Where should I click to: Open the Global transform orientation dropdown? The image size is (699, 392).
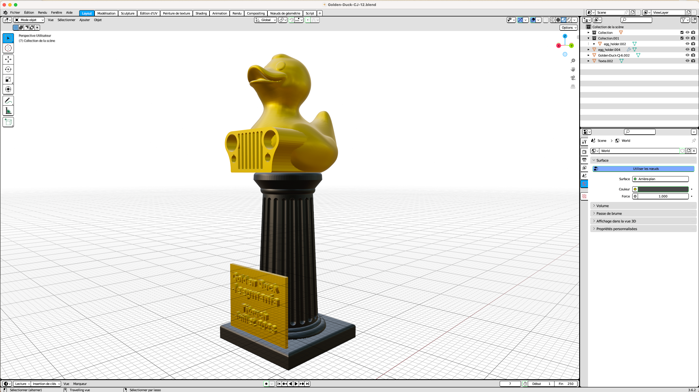[x=265, y=20]
